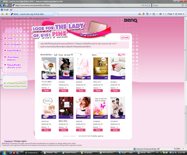
Task: Go to page 2 in pagination
Action: pyautogui.click(x=79, y=136)
